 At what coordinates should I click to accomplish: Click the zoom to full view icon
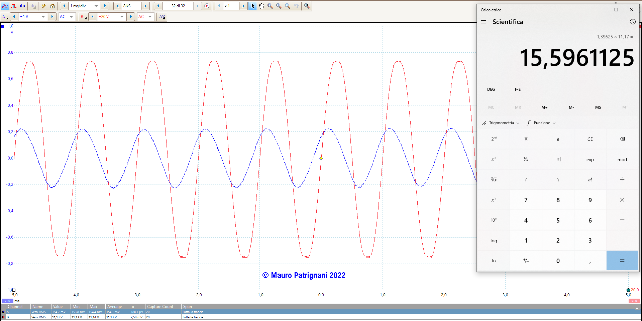point(307,6)
